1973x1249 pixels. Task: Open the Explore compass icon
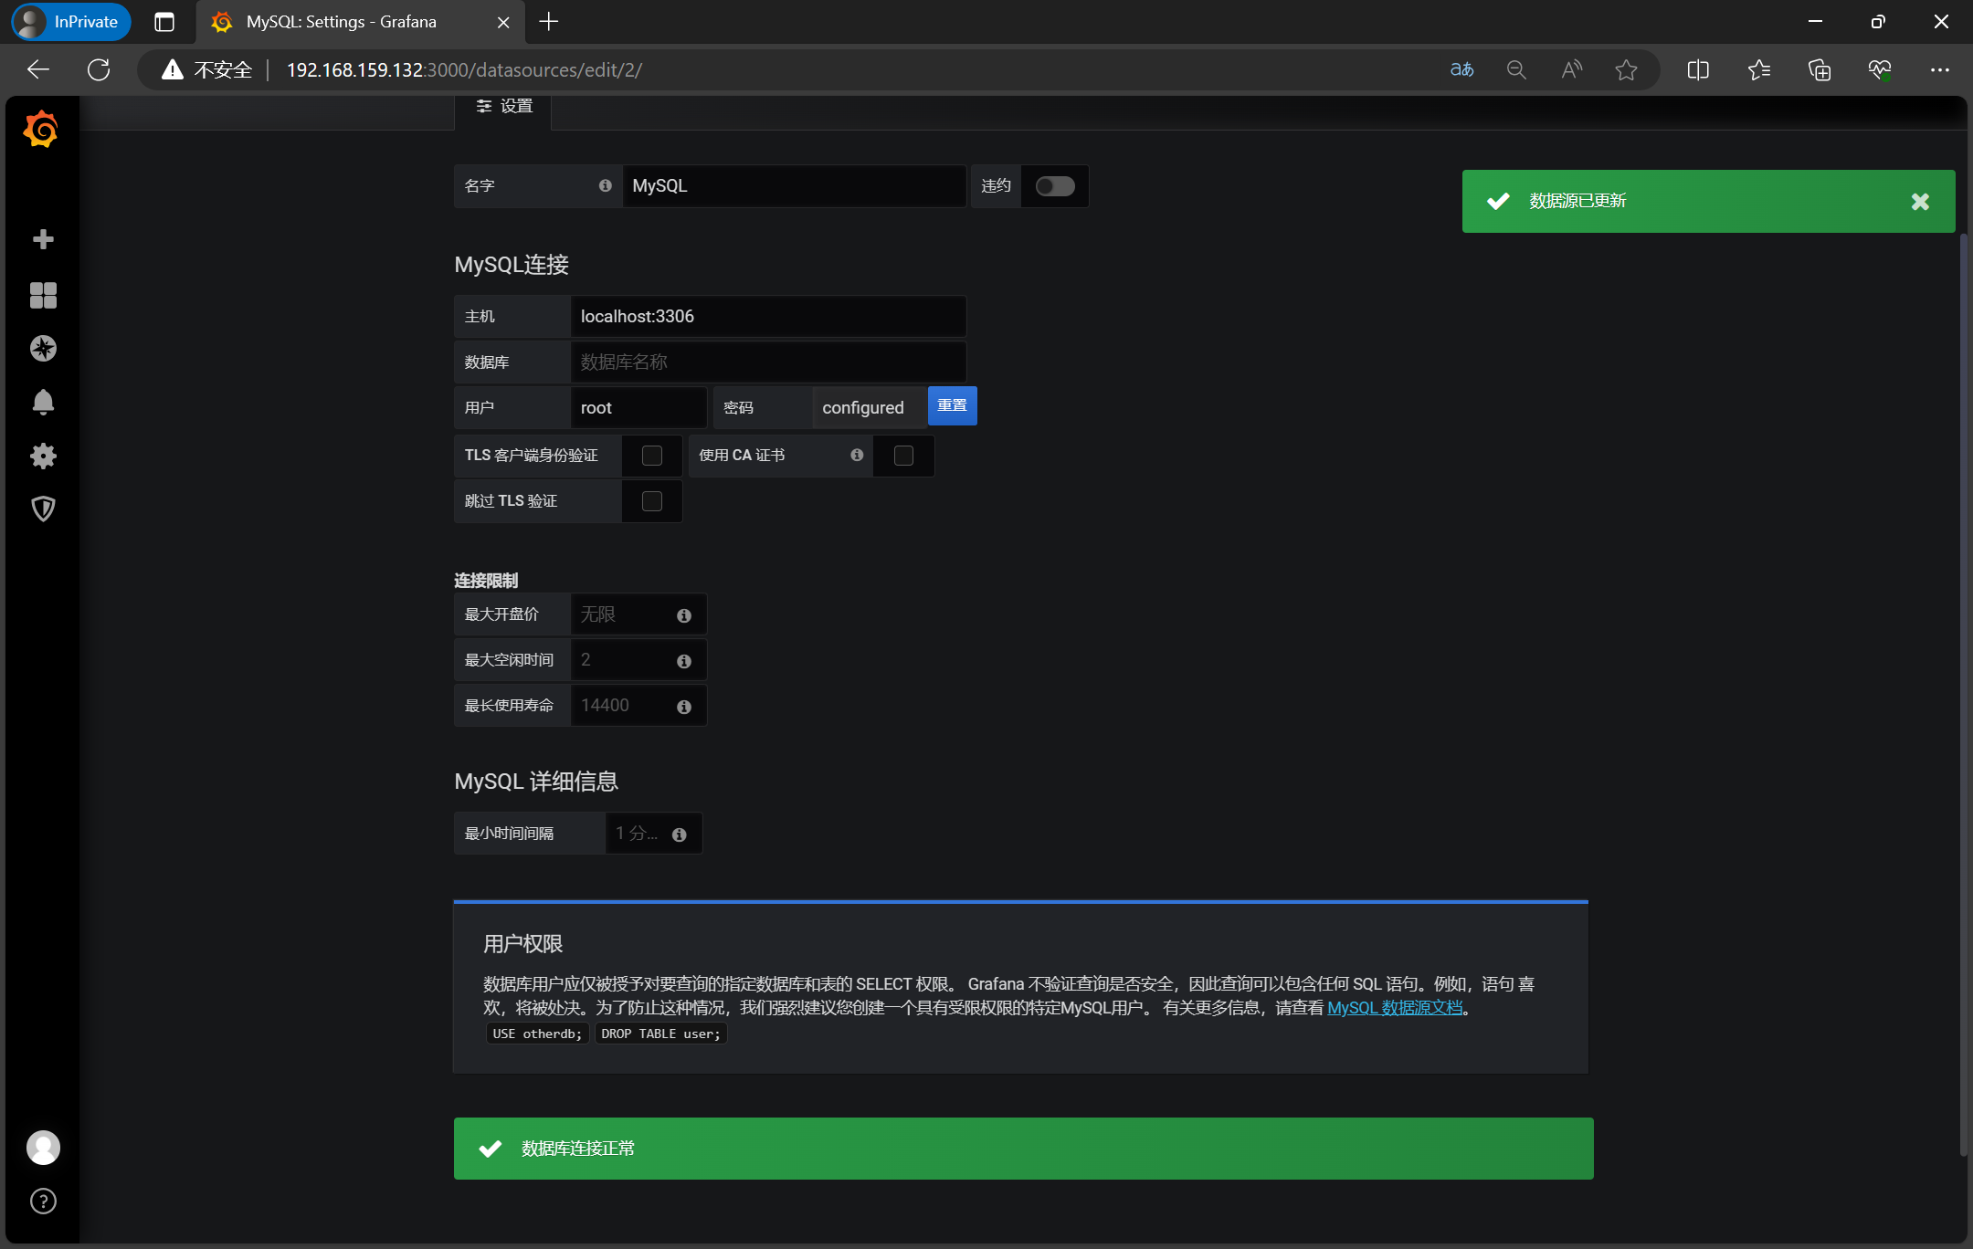(43, 348)
